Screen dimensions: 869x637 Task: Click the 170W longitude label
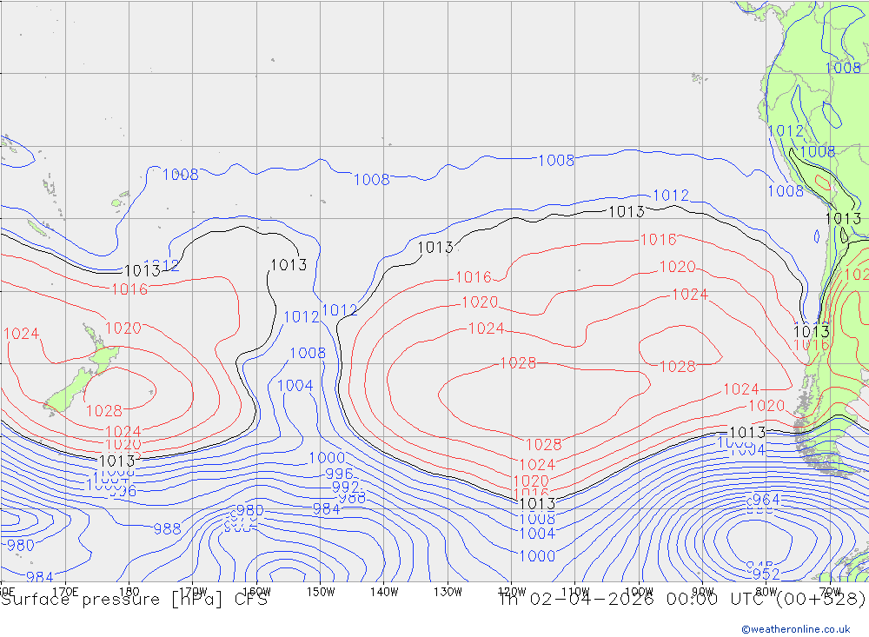193,592
